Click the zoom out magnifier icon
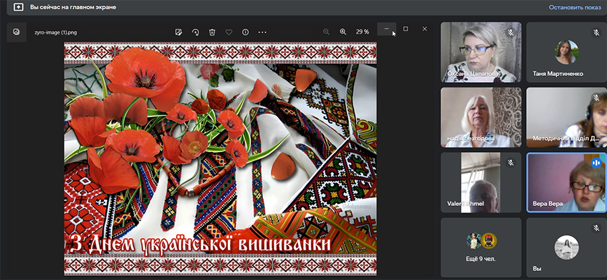Viewport: 607px width, 280px height. pos(326,32)
